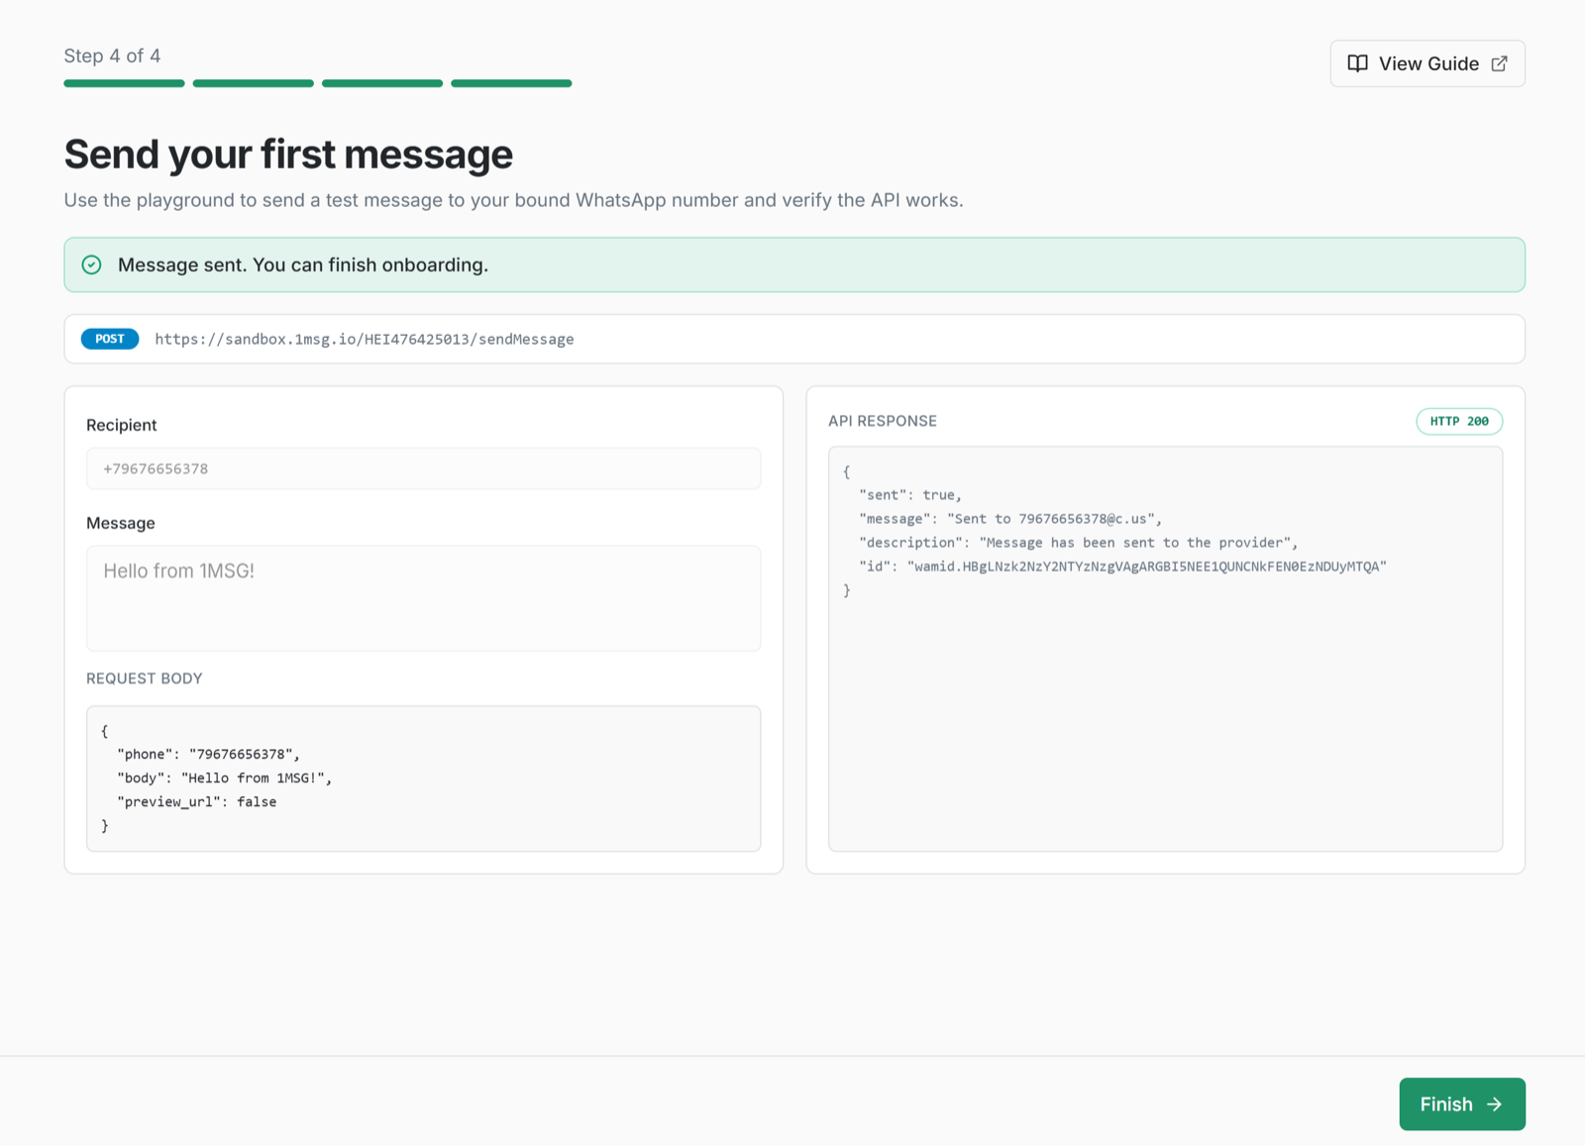Click the Finish button text
Image resolution: width=1585 pixels, height=1146 pixels.
click(x=1446, y=1104)
